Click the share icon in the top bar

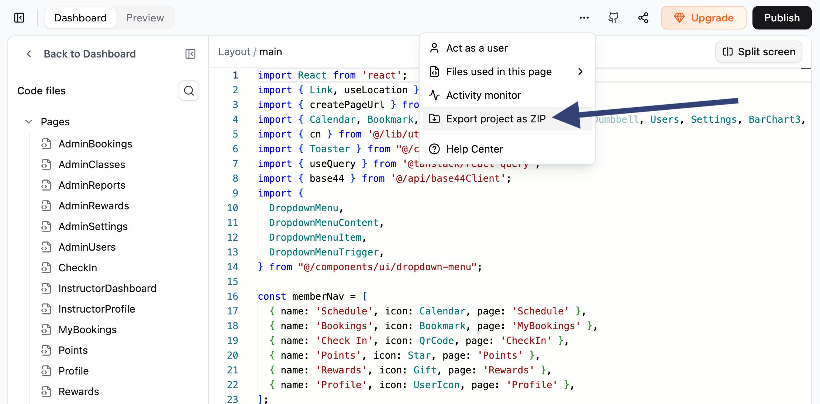pos(643,17)
